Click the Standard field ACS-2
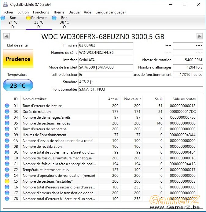Viewport: 206px width, 212px height. point(141,82)
